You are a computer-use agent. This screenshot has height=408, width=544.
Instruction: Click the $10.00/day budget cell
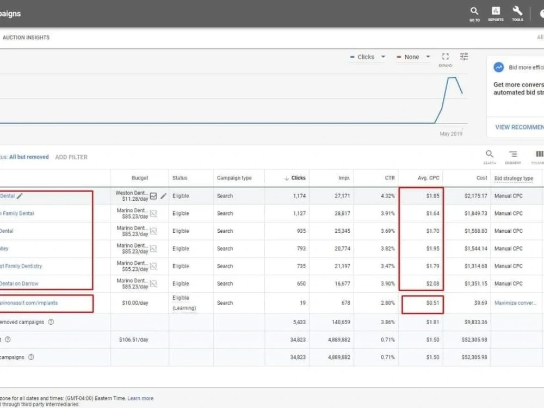[135, 303]
